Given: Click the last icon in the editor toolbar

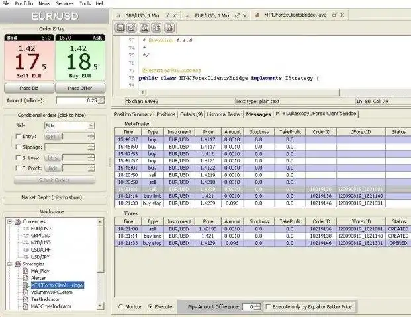Looking at the screenshot, I should point(169,27).
